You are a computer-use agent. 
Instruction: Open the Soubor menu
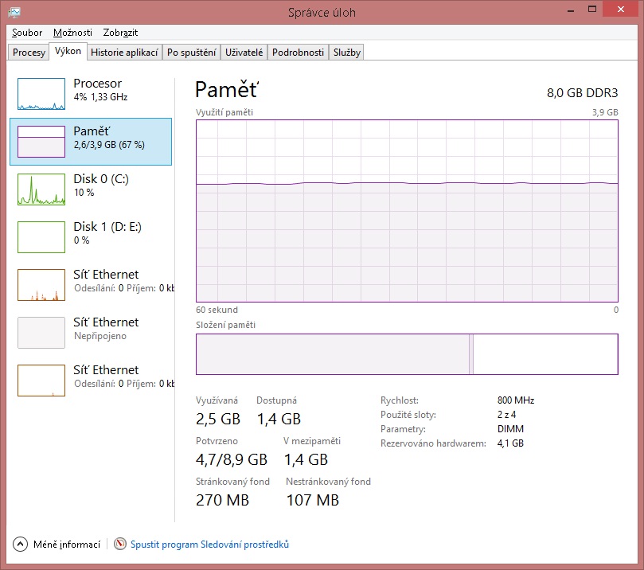(x=27, y=33)
